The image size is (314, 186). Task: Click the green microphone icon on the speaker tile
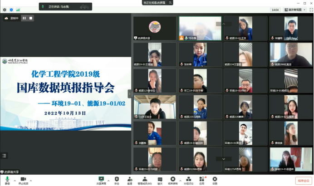point(186,38)
